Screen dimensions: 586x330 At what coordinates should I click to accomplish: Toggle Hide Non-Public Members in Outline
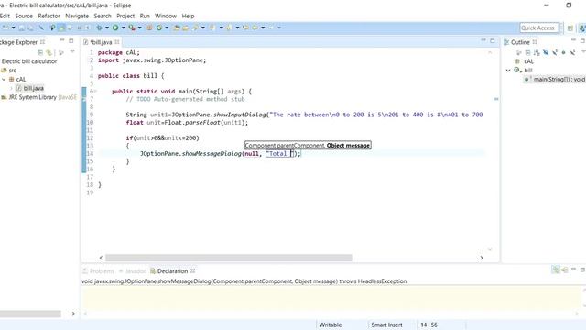[x=564, y=53]
